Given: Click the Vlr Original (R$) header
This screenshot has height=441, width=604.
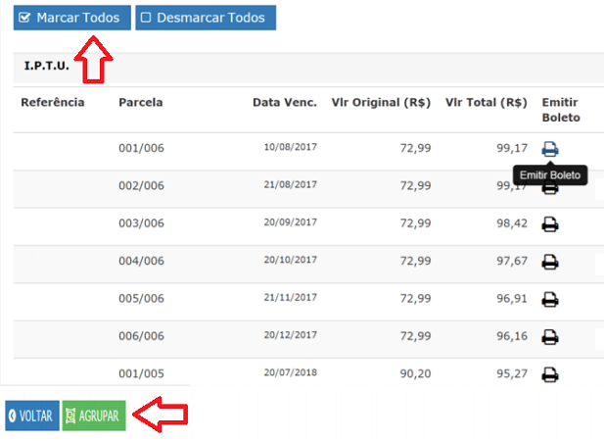Looking at the screenshot, I should click(x=381, y=102).
